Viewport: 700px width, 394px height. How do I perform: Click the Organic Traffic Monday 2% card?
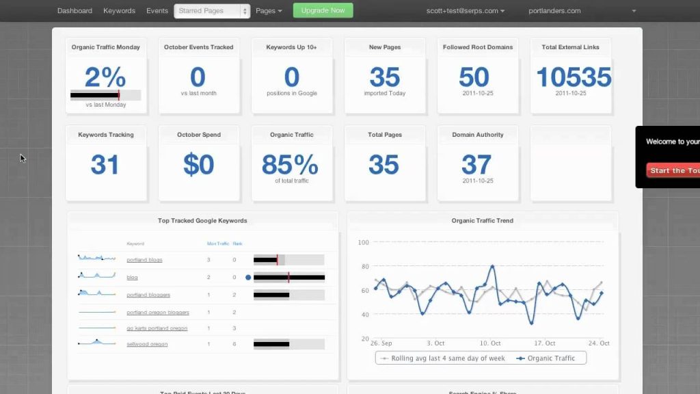pos(105,77)
